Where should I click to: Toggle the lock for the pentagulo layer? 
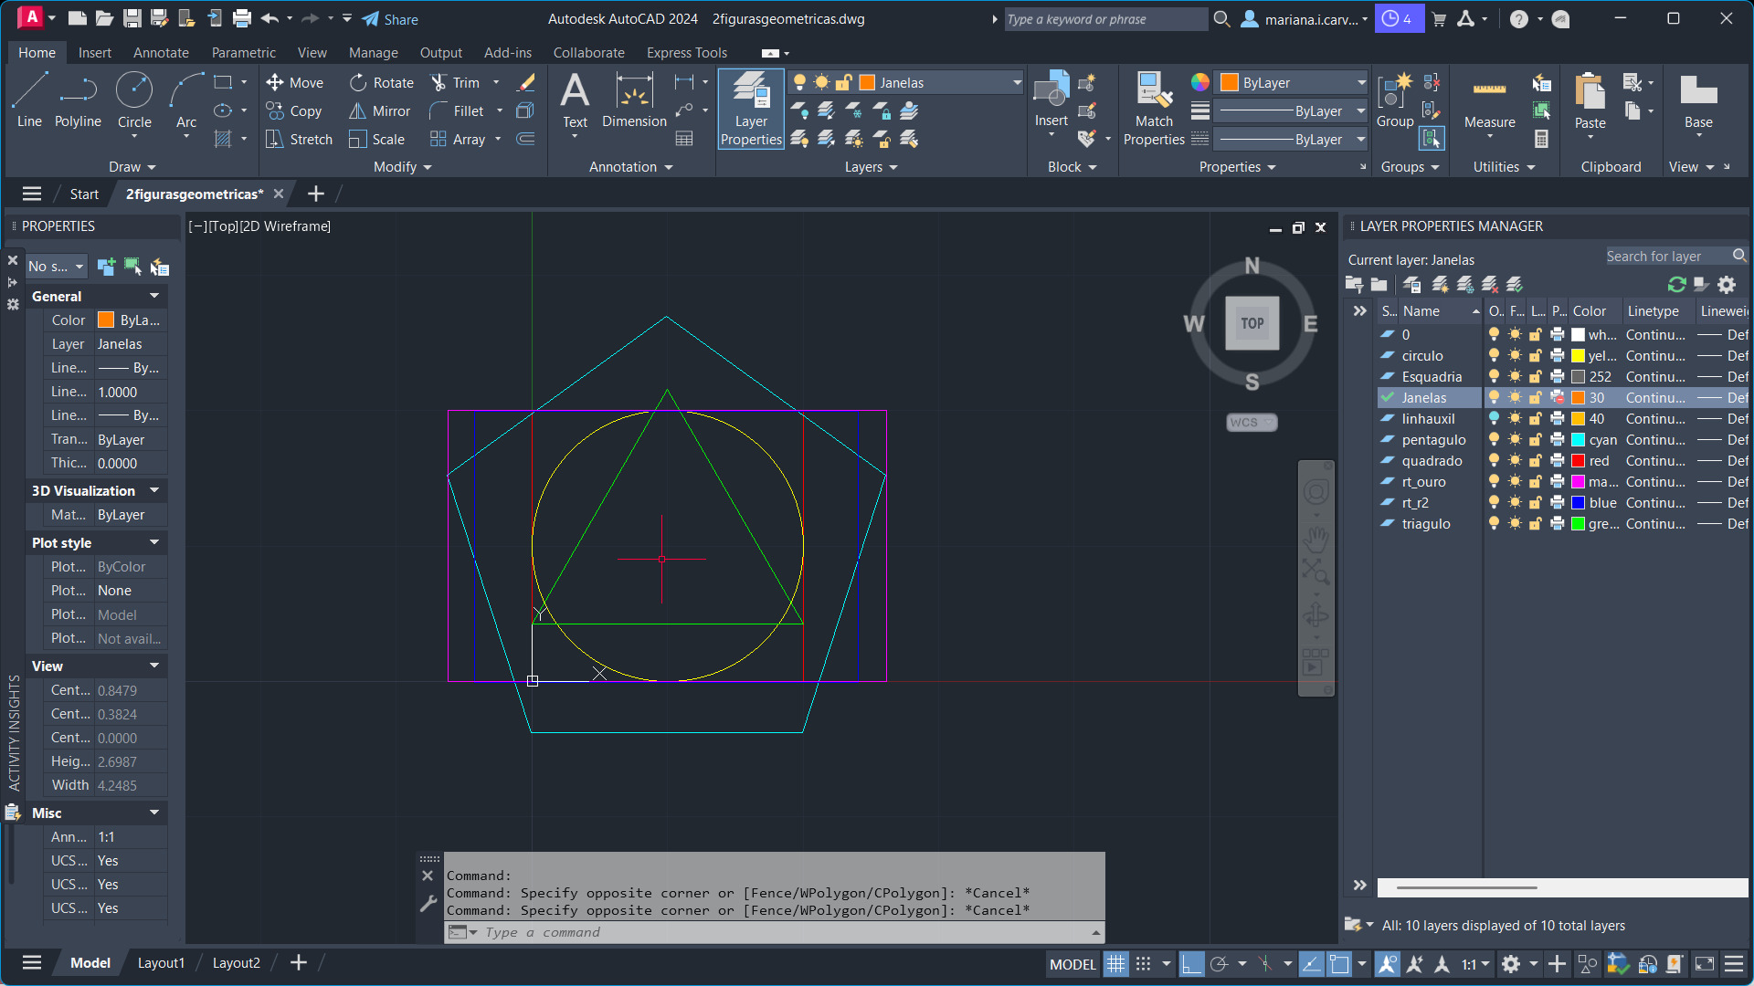(1536, 440)
